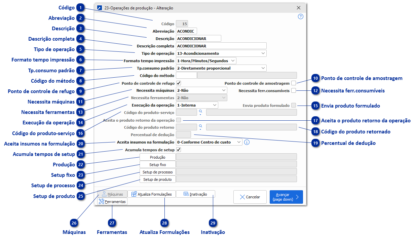Open the Execução da operação dropdown
Image resolution: width=416 pixels, height=241 pixels.
(215, 105)
